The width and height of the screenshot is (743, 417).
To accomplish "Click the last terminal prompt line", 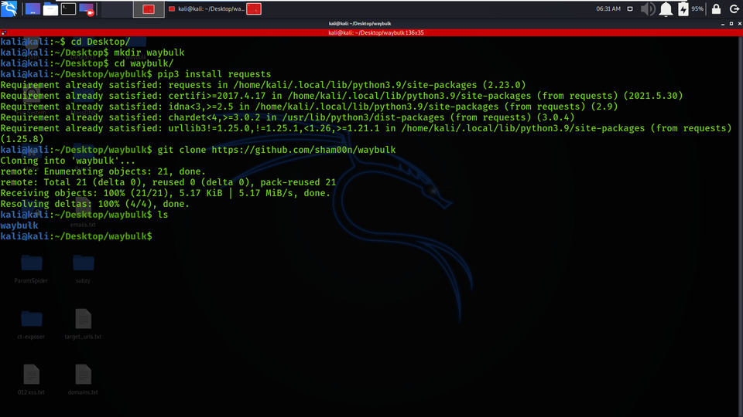I will tap(77, 236).
